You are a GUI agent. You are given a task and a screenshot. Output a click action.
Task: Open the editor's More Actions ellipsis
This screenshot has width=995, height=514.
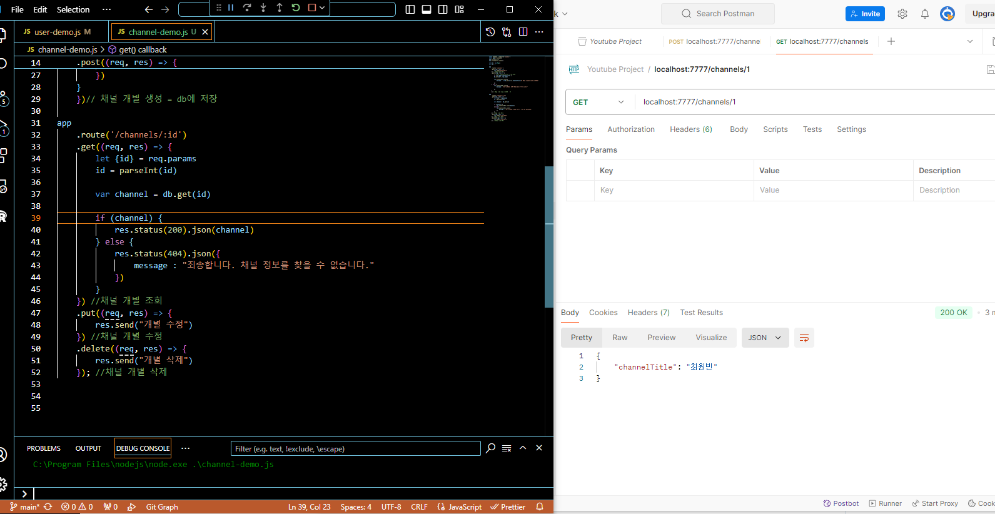(x=539, y=32)
